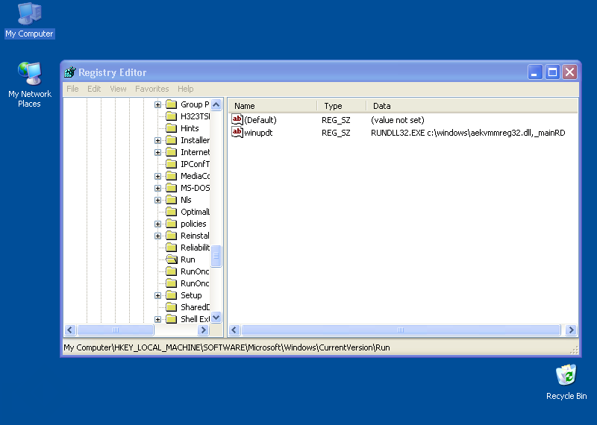Close the Registry Editor window

click(x=570, y=72)
